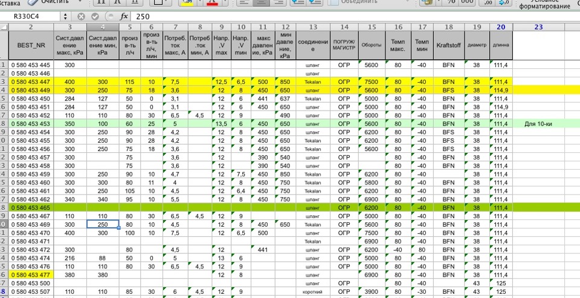Select the 12,5 voltage cell in row 0 580 453 447
The width and height of the screenshot is (580, 298).
221,82
